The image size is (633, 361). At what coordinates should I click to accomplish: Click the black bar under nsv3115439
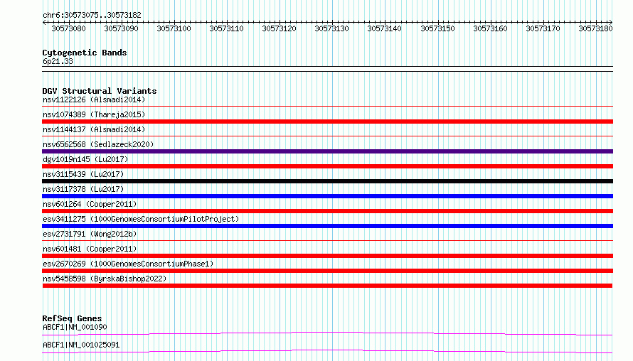(x=327, y=181)
